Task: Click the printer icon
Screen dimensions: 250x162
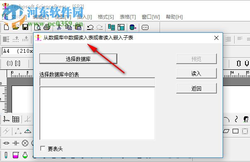Action: tap(47, 27)
